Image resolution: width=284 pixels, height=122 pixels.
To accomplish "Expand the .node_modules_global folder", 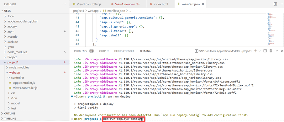I will [x=34, y=21].
